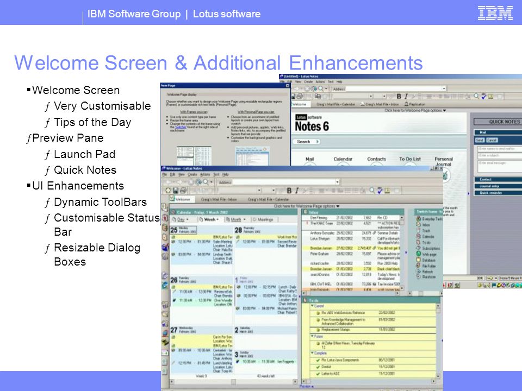The height and width of the screenshot is (391, 522).
Task: Click the save disk icon in front Welcome window
Action: point(176,191)
